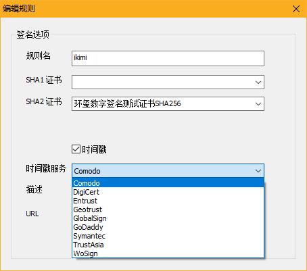307x271 pixels.
Task: Open the SHA1 证书 dropdown
Action: point(168,82)
